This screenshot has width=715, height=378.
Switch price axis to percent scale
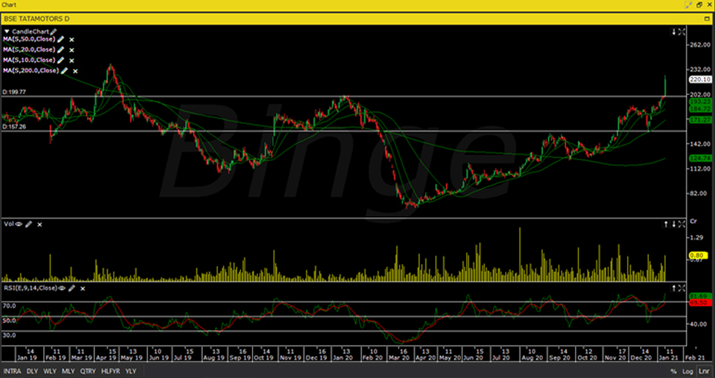tap(674, 372)
